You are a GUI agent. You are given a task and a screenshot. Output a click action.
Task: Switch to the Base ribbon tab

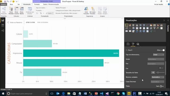tap(11, 4)
